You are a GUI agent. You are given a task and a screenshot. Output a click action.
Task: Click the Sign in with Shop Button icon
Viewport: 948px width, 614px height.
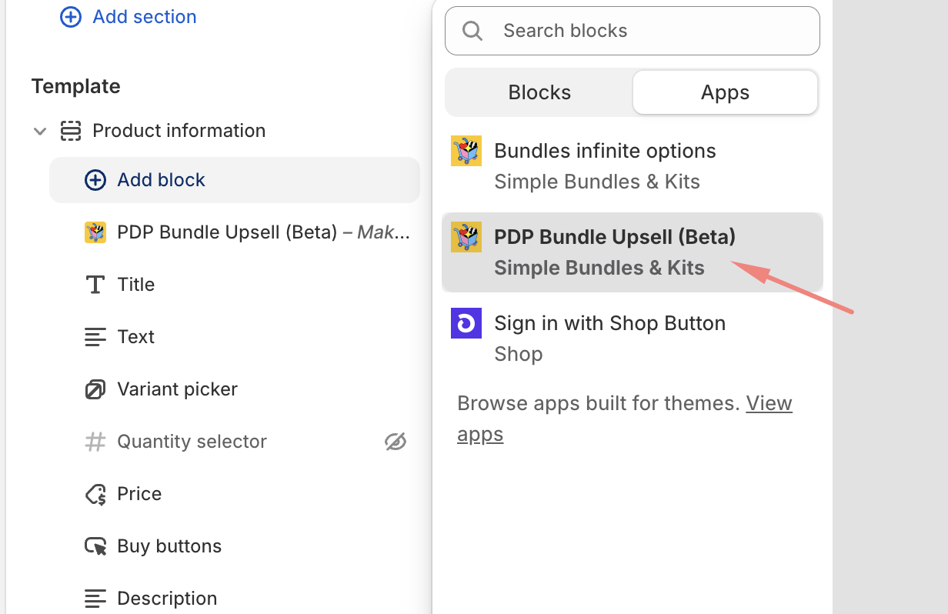pyautogui.click(x=466, y=323)
